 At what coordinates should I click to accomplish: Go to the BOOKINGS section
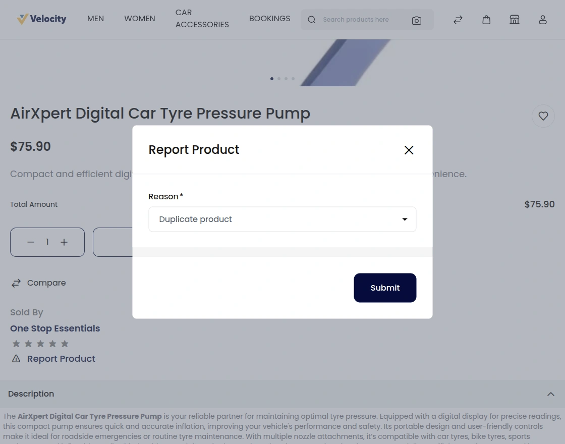tap(269, 19)
